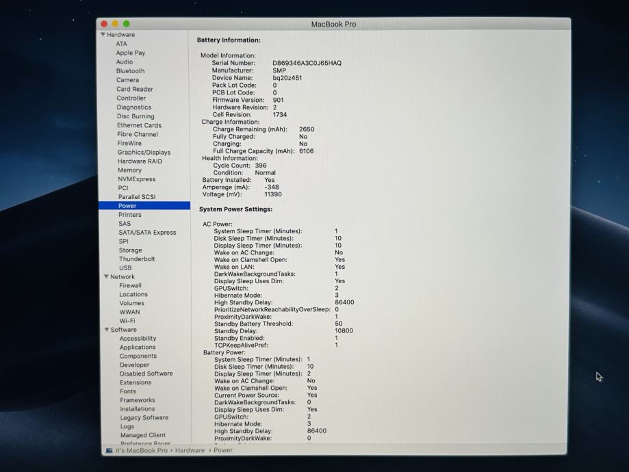Viewport: 629px width, 472px height.
Task: Zoom window with the green button
Action: [x=127, y=24]
